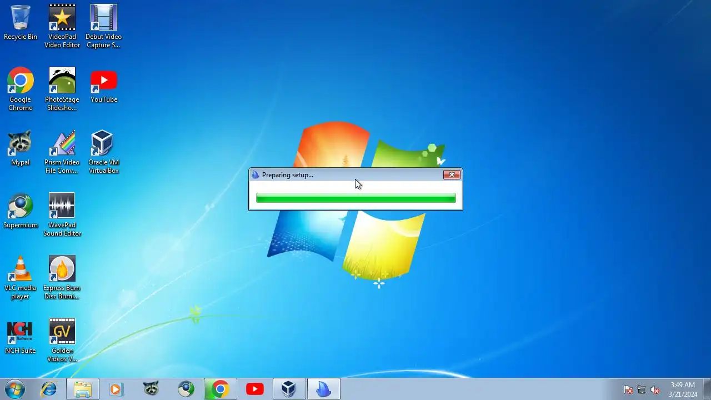The height and width of the screenshot is (400, 711).
Task: Select the VideoPad Video Editor shortcut
Action: click(x=62, y=26)
